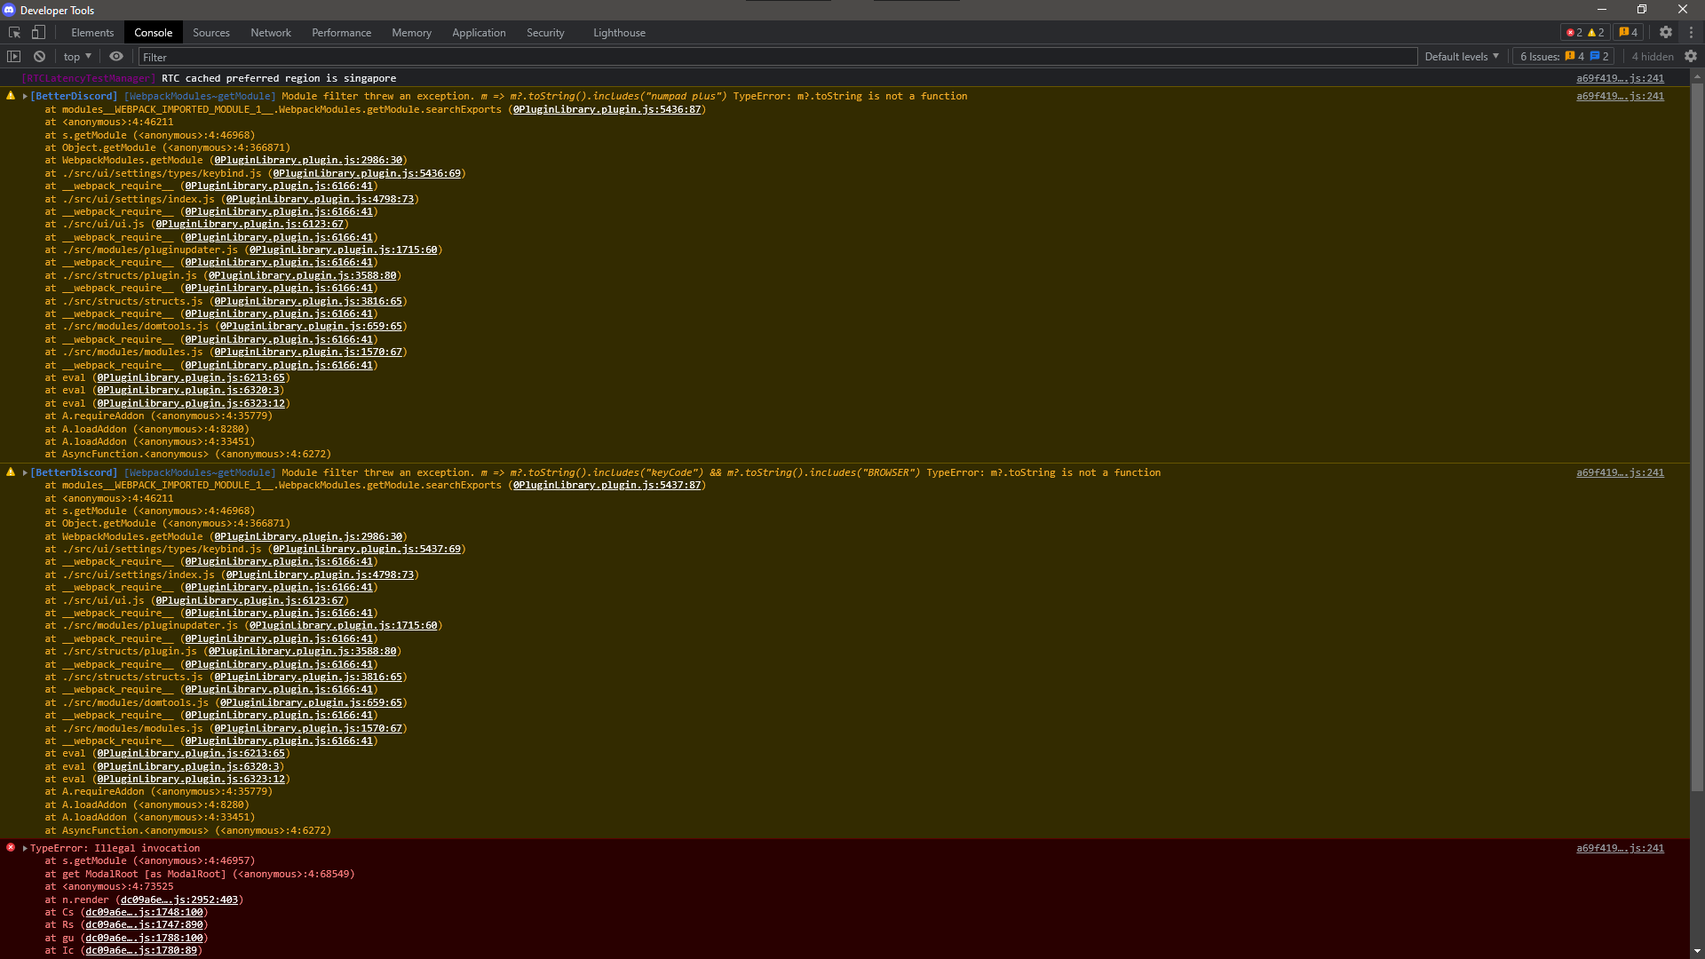Open the DevTools three-dot more menu
The image size is (1705, 959).
pos(1691,33)
